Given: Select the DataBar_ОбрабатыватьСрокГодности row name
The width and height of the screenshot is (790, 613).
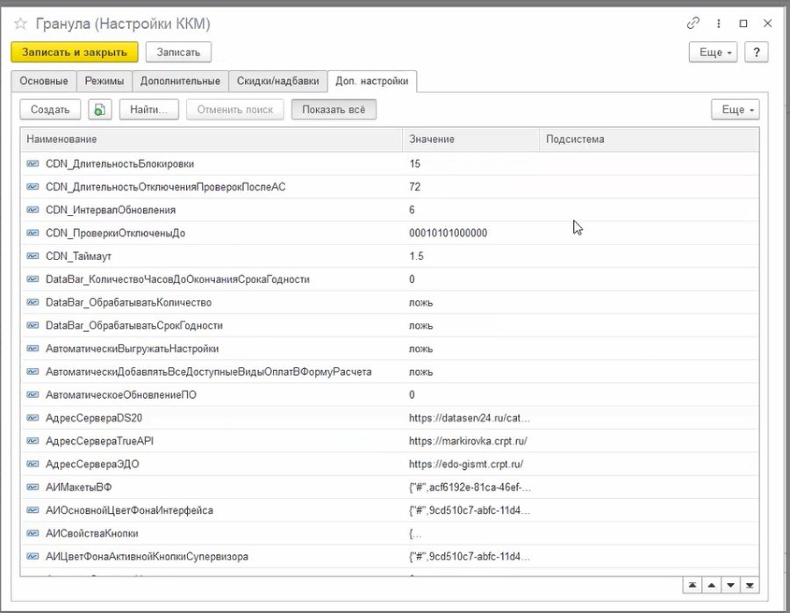Looking at the screenshot, I should 134,326.
